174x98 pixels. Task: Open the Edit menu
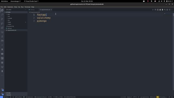point(5,7)
